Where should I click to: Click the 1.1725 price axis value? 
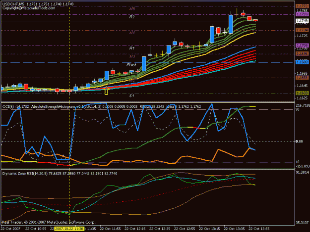click(302, 36)
